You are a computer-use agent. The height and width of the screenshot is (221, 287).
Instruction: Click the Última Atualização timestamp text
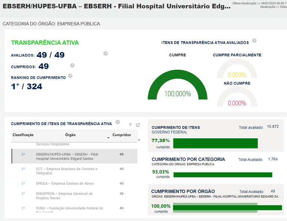click(x=260, y=3)
